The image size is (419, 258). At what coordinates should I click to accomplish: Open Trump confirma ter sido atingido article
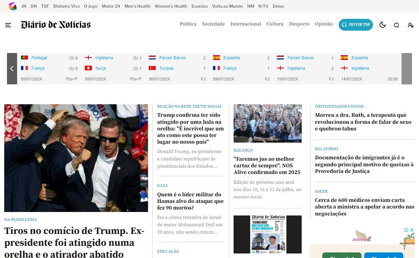click(x=191, y=129)
